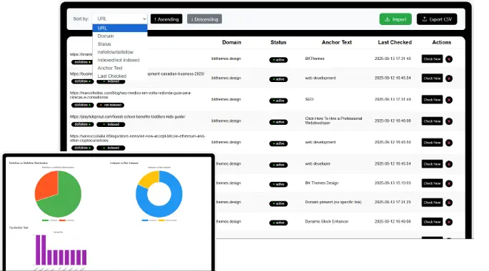
Task: Click timestamp 2025-09-13 15:10:03
Action: [393, 183]
